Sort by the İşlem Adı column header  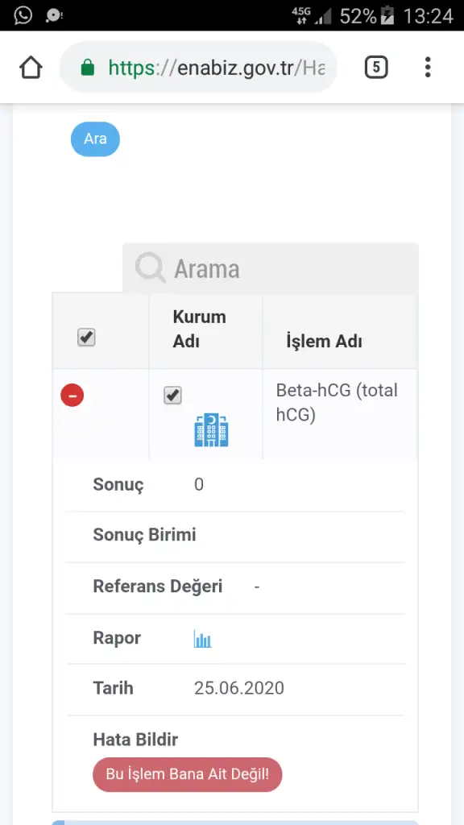tap(324, 342)
